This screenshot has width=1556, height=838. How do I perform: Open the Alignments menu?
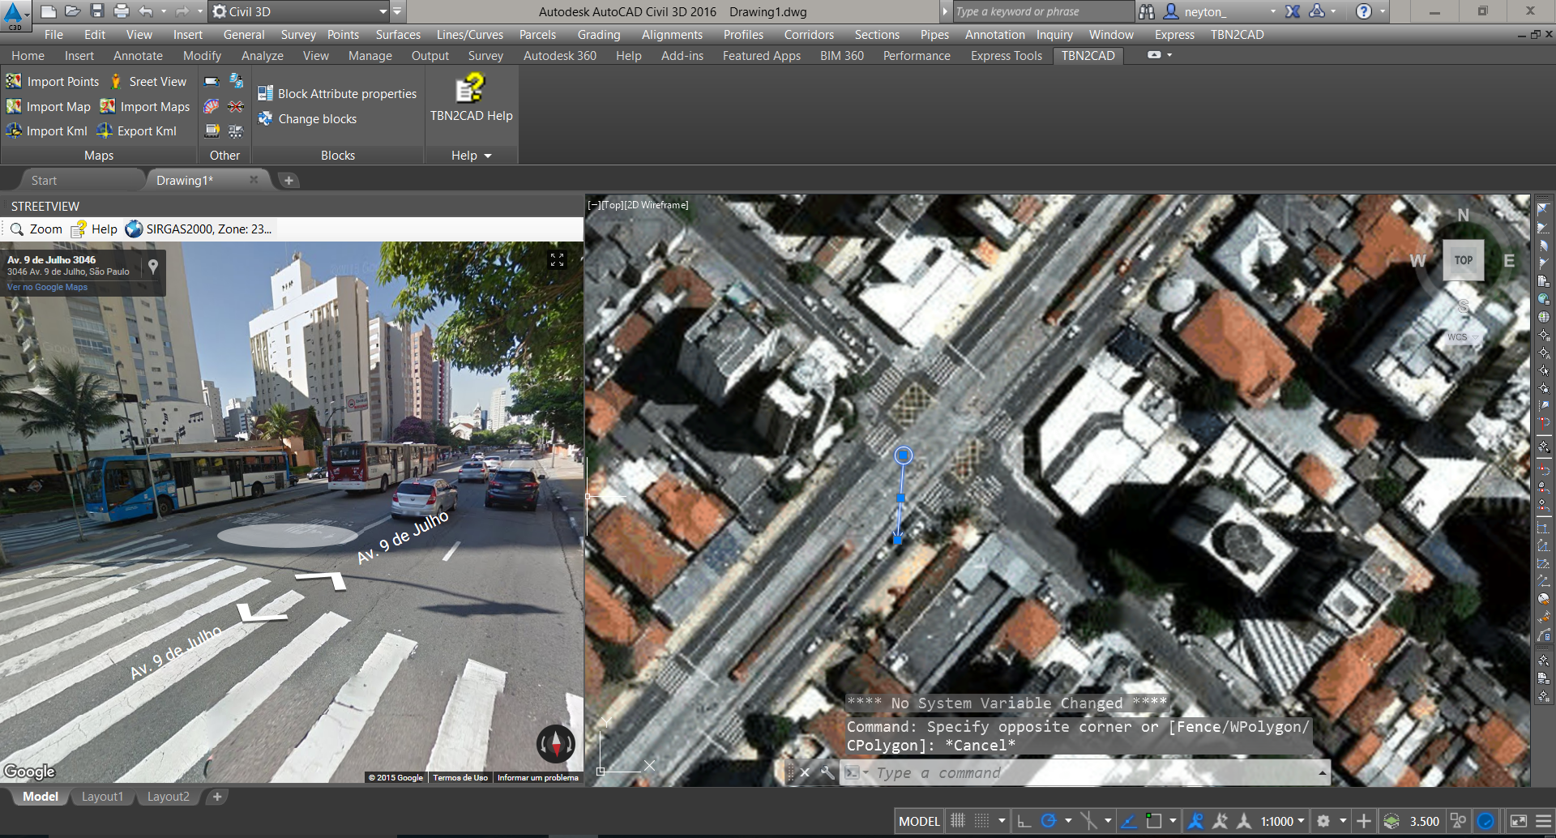point(672,35)
